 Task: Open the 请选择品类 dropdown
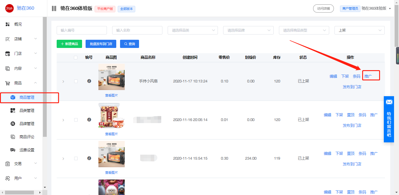pyautogui.click(x=193, y=30)
